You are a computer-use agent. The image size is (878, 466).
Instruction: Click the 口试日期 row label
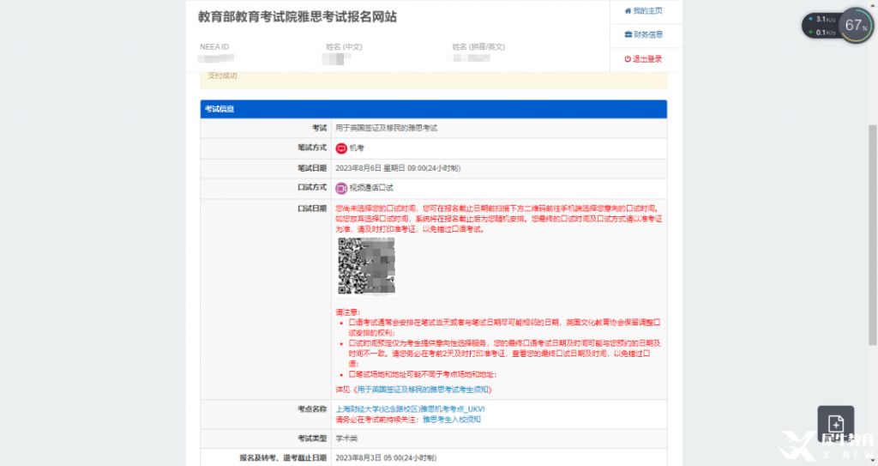click(312, 209)
